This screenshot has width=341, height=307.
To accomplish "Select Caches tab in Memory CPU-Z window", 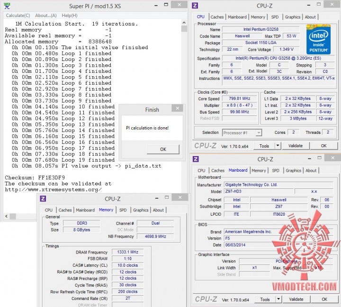I will pyautogui.click(x=65, y=210).
